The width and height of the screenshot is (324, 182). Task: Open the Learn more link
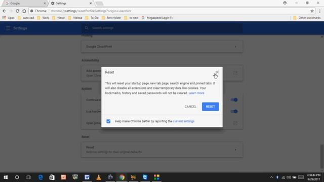click(196, 93)
